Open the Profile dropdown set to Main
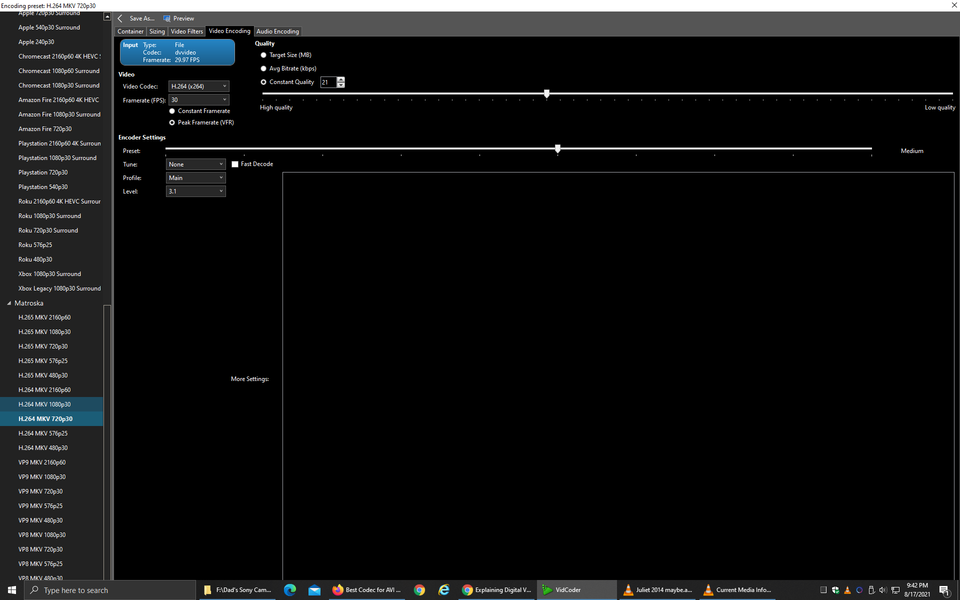 195,178
